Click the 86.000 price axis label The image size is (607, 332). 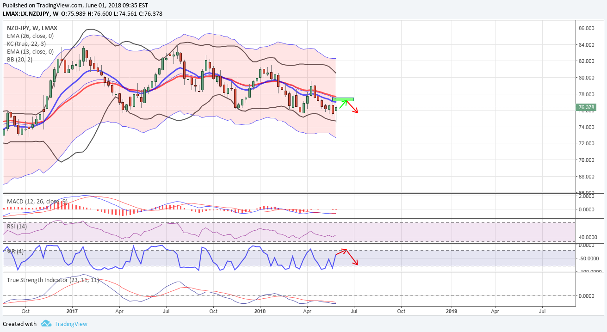[x=586, y=28]
